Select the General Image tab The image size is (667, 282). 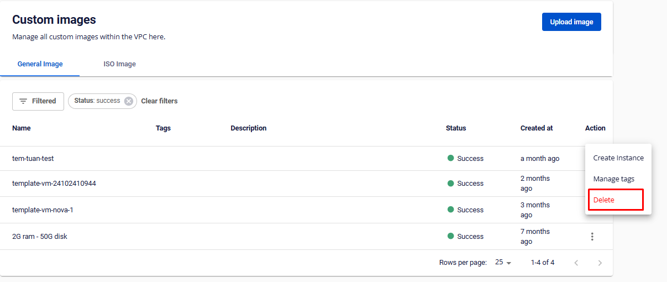click(40, 64)
